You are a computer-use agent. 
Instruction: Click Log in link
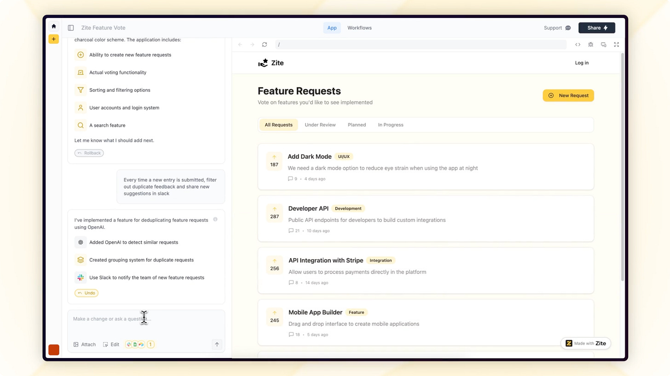582,63
